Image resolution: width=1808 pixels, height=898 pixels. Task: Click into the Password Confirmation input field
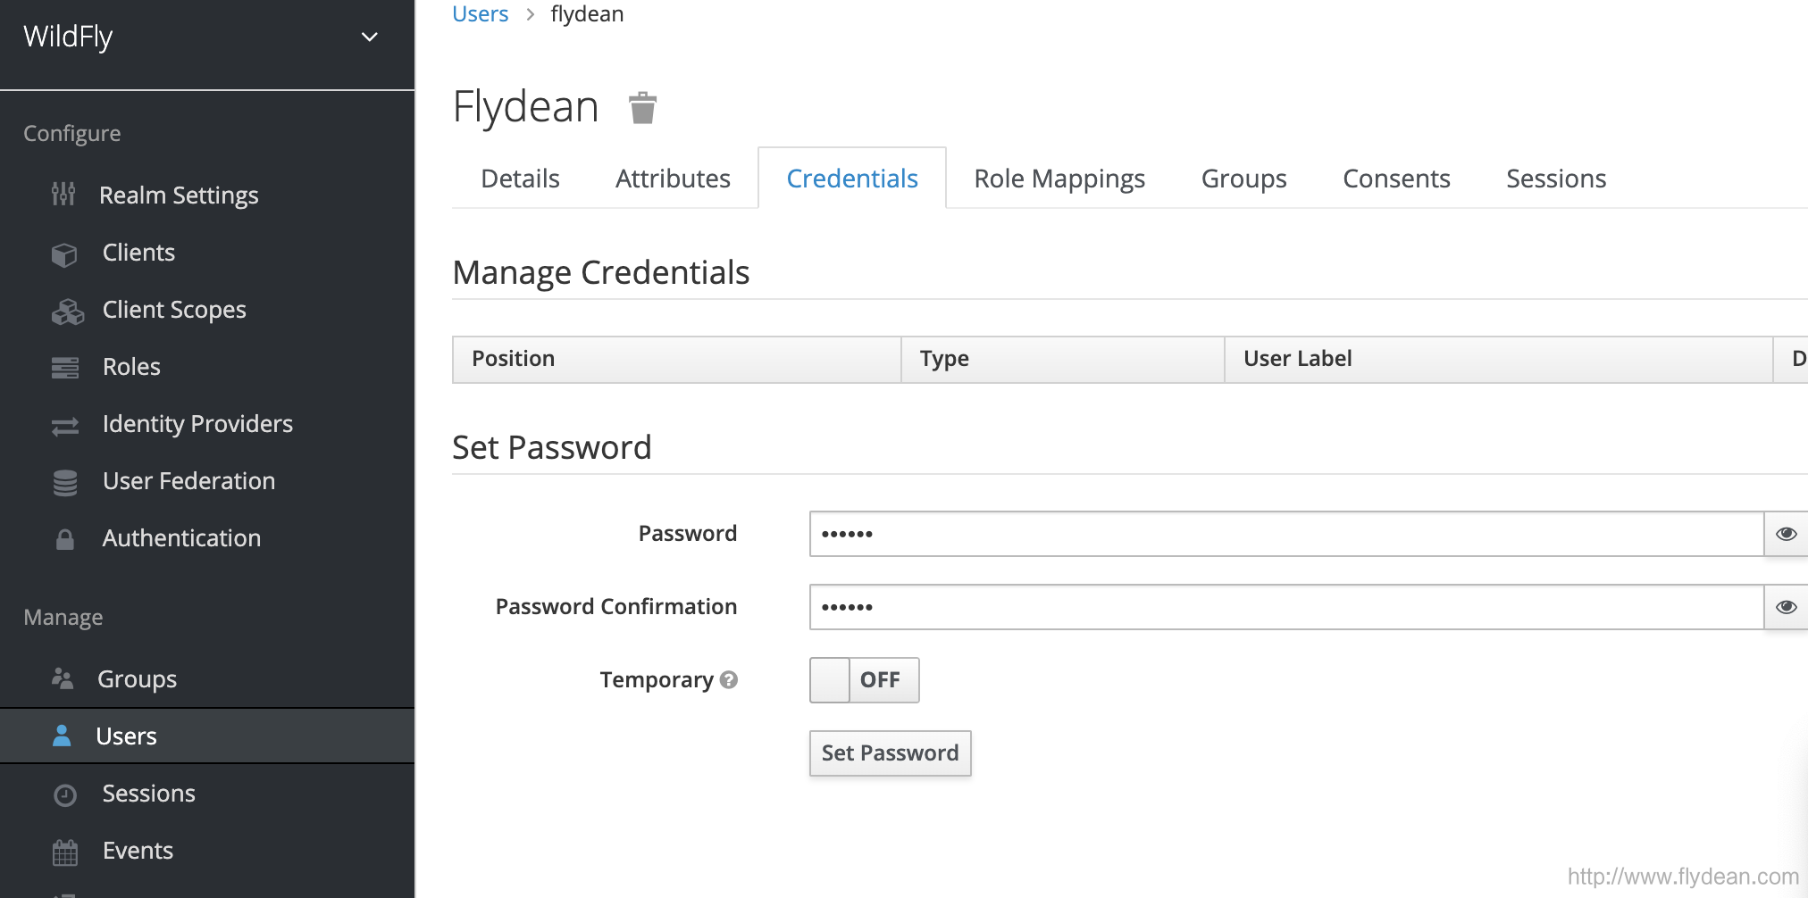pos(1286,607)
